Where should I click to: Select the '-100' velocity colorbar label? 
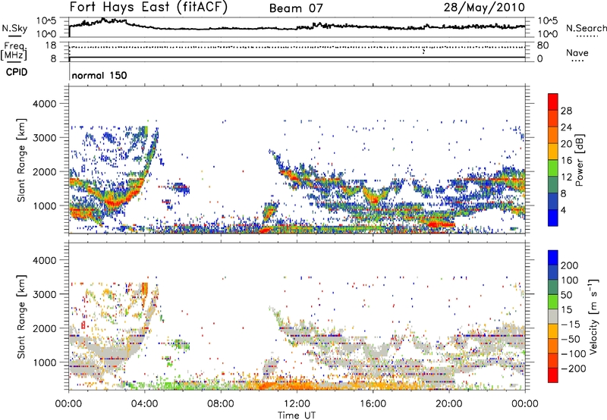[574, 354]
